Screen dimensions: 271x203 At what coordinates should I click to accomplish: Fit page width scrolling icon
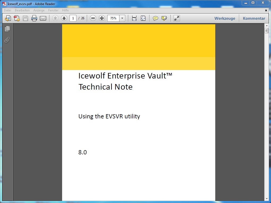134,18
